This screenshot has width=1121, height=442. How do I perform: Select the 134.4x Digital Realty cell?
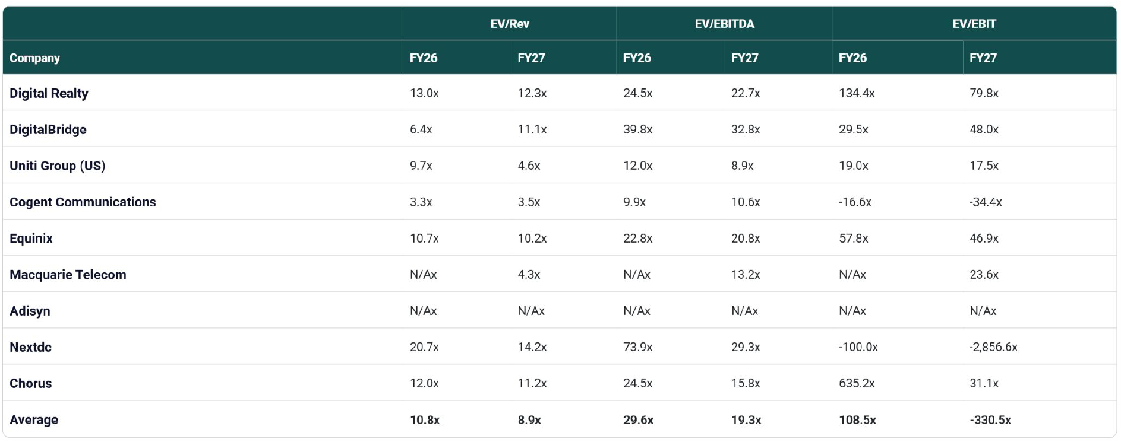point(856,93)
